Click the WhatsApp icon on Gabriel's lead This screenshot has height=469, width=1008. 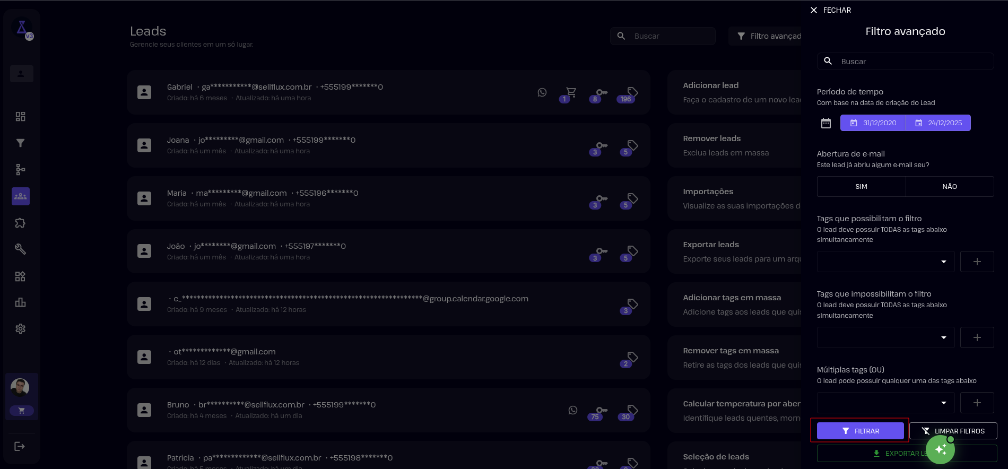[x=542, y=92]
